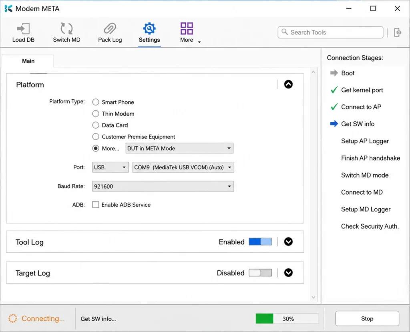
Task: Collapse the Platform section chevron
Action: pos(288,84)
